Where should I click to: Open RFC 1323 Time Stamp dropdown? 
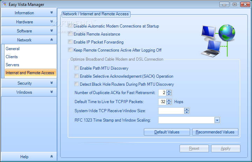tap(217, 120)
